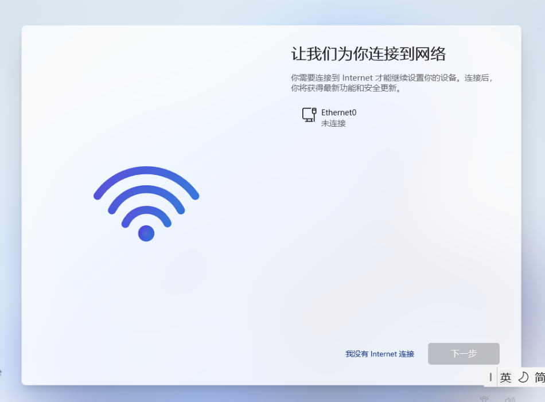Toggle the 英 English input mode
The height and width of the screenshot is (402, 545).
[x=505, y=377]
